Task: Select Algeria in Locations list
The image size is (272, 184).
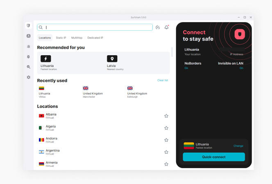Action: coord(103,128)
